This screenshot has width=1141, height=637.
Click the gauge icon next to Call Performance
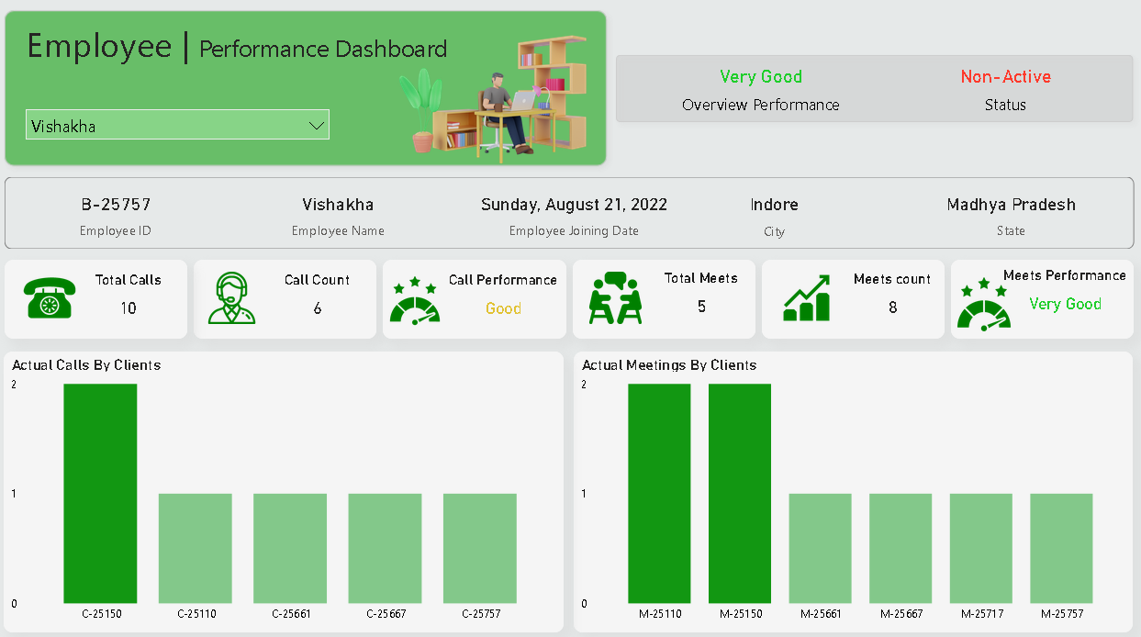coord(415,302)
